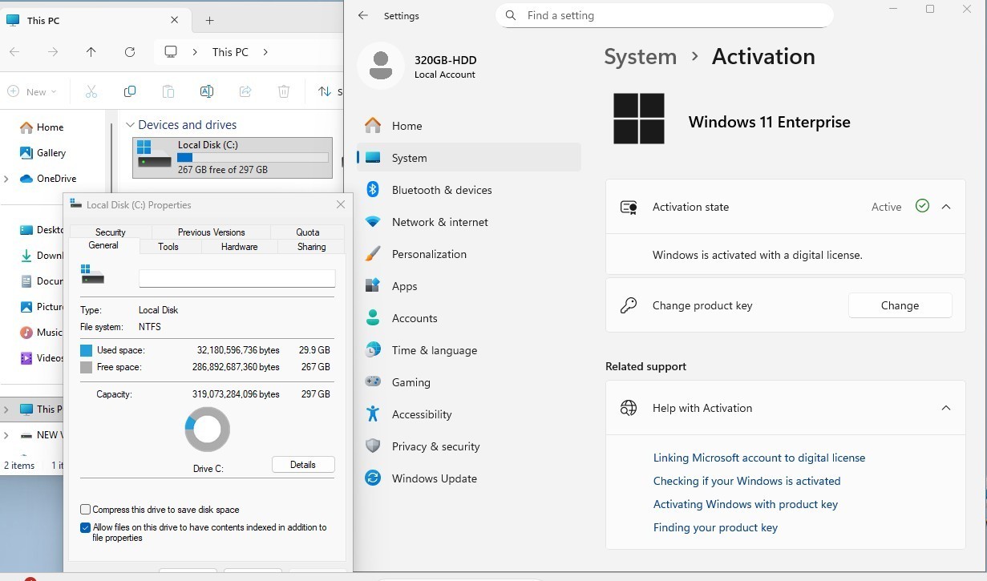The height and width of the screenshot is (581, 987).
Task: Click the Details button in drive properties
Action: 303,465
